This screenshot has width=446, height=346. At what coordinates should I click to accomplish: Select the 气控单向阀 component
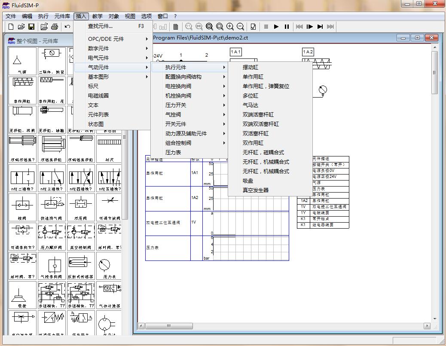click(x=52, y=266)
